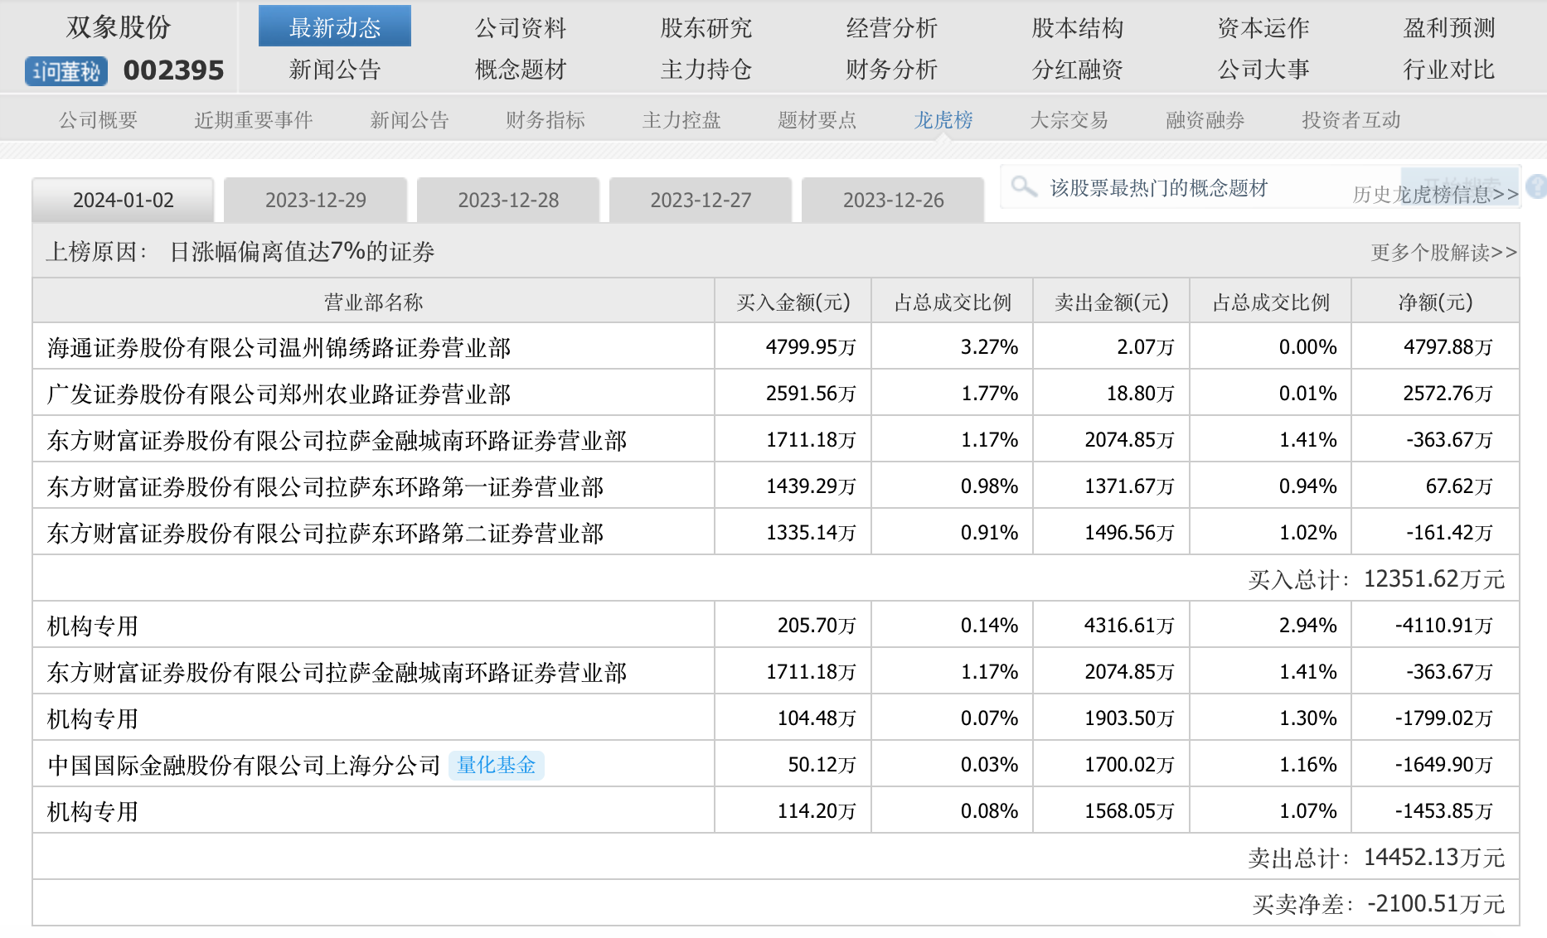Viewport: 1547px width, 938px height.
Task: Click the 买入金额(元) column header
Action: click(x=793, y=302)
